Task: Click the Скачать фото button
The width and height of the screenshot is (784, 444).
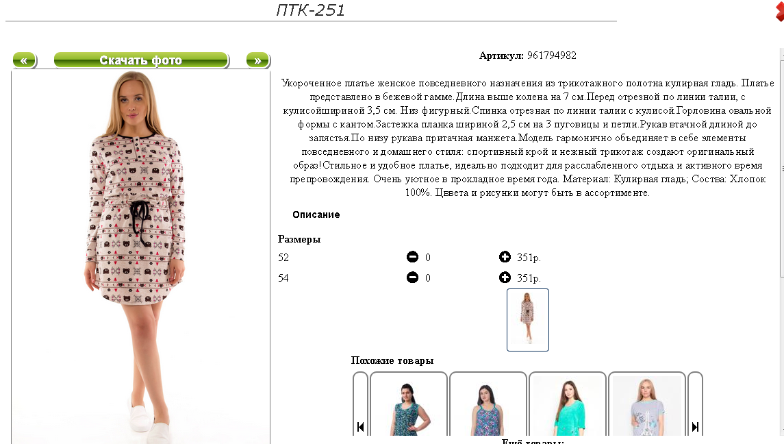Action: tap(141, 60)
